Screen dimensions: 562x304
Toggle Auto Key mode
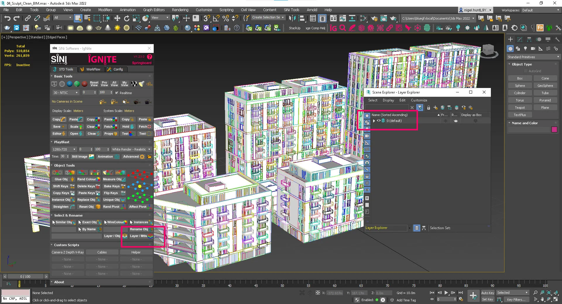(x=488, y=293)
